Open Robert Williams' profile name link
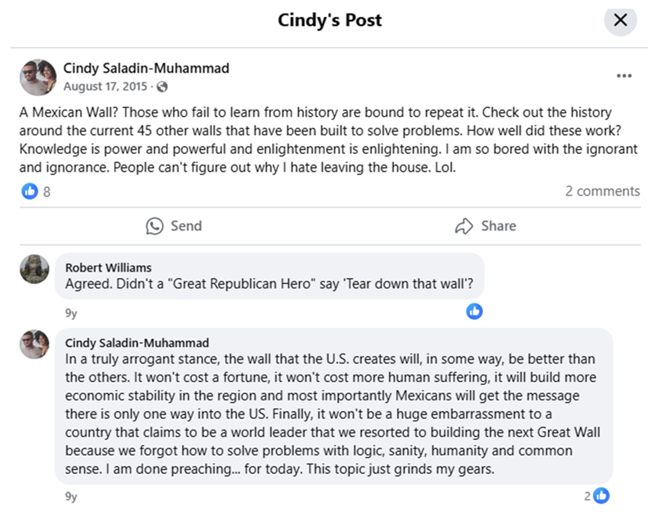657x526 pixels. pyautogui.click(x=108, y=268)
